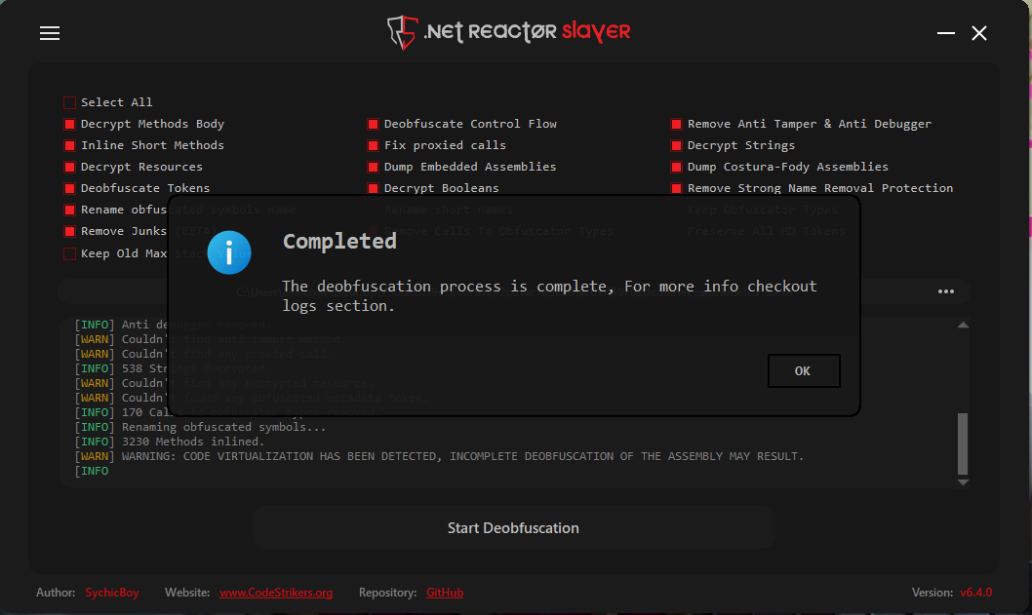Click the blue info icon in the dialog
This screenshot has height=615, width=1032.
click(229, 251)
